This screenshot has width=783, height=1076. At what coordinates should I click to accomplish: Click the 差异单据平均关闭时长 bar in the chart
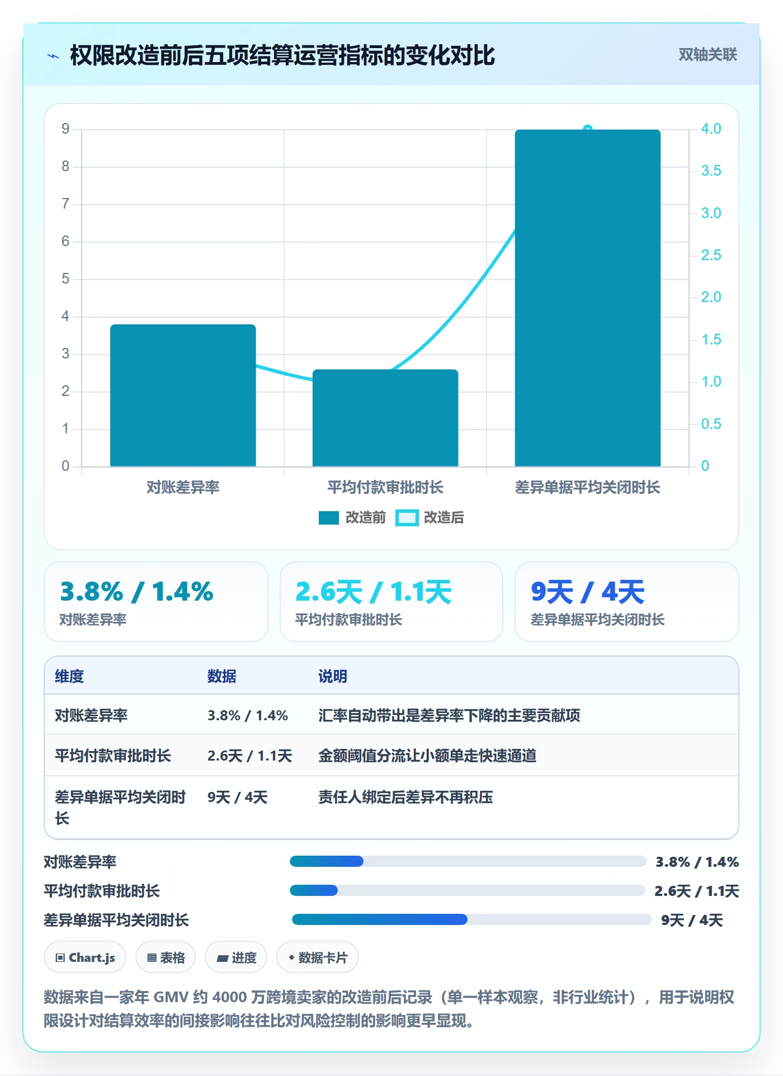[x=588, y=298]
